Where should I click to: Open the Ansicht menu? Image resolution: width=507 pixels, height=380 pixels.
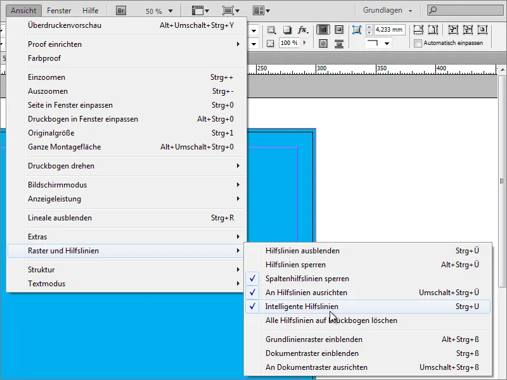[23, 11]
